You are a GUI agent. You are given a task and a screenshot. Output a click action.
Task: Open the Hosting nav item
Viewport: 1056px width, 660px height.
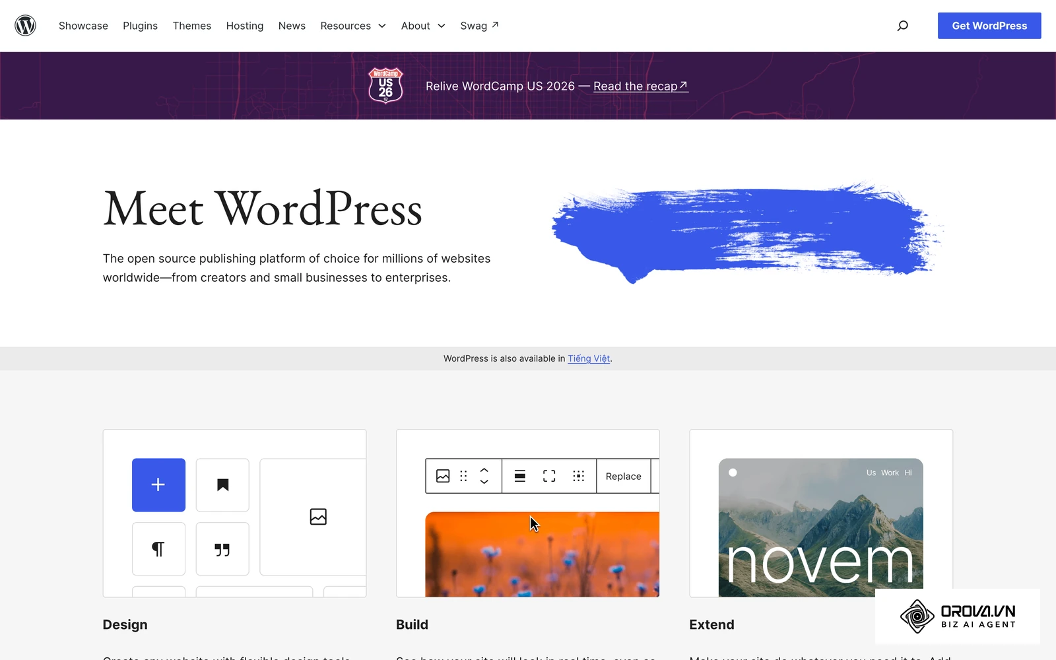coord(245,26)
